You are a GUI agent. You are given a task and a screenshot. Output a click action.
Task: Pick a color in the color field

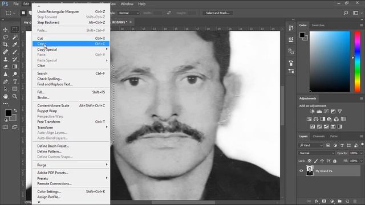coord(330,61)
